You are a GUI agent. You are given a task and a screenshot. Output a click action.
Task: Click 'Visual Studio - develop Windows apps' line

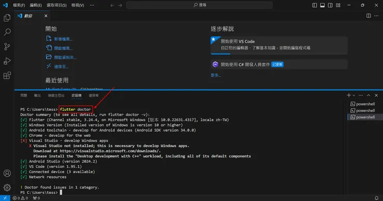[x=68, y=140]
